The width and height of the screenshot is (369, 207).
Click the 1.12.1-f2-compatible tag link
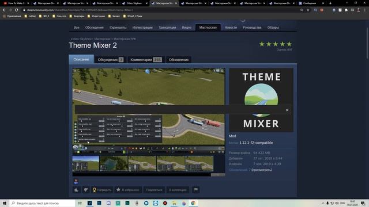point(256,143)
